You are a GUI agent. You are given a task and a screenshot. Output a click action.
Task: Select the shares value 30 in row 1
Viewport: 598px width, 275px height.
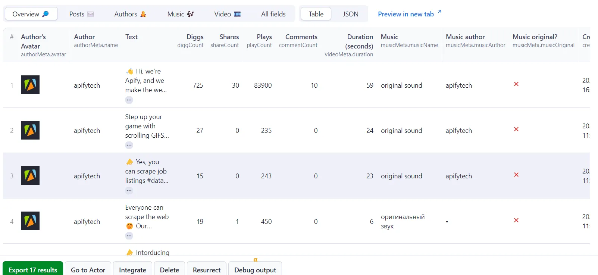235,85
